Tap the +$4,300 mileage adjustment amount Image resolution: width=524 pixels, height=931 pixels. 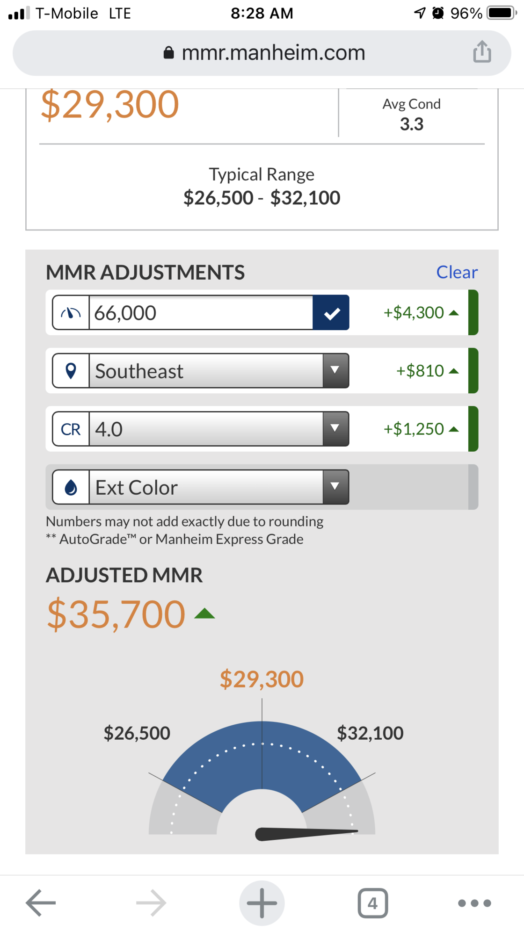[414, 313]
